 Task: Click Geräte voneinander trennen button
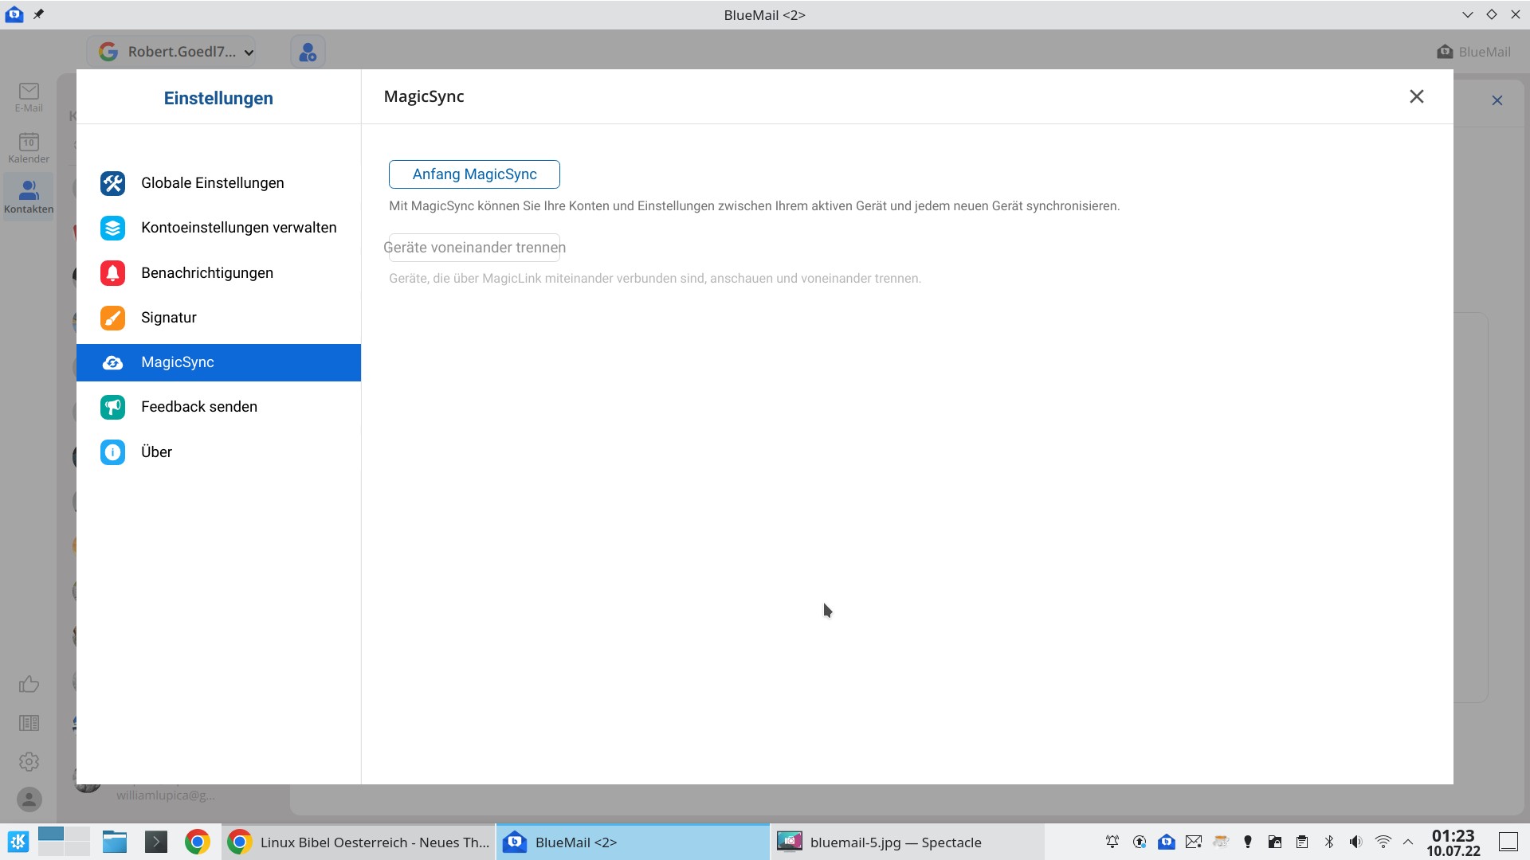coord(474,248)
